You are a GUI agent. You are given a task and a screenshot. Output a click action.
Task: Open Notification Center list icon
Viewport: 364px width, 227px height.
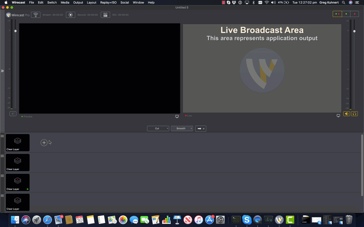357,2
